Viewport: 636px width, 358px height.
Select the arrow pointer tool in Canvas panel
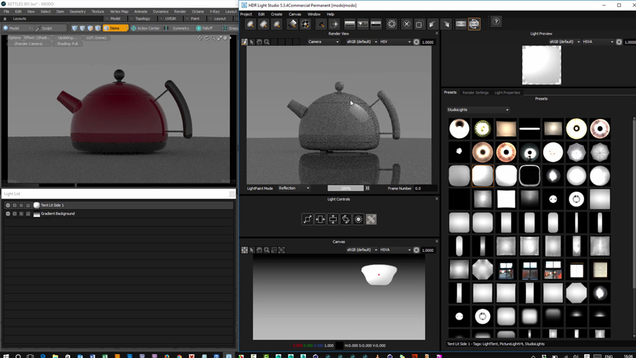tap(252, 250)
